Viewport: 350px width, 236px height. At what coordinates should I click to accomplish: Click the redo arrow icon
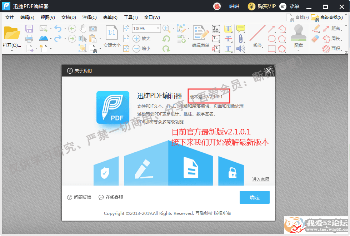pyautogui.click(x=58, y=39)
